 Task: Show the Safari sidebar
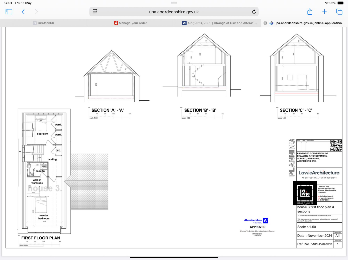click(9, 12)
